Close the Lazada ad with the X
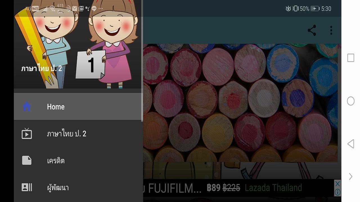This screenshot has width=360, height=202. click(x=337, y=184)
